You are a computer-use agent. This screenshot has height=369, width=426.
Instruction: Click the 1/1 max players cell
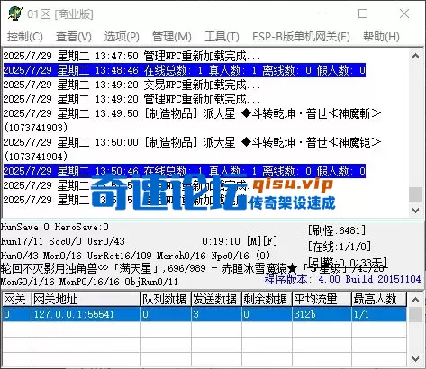click(379, 314)
